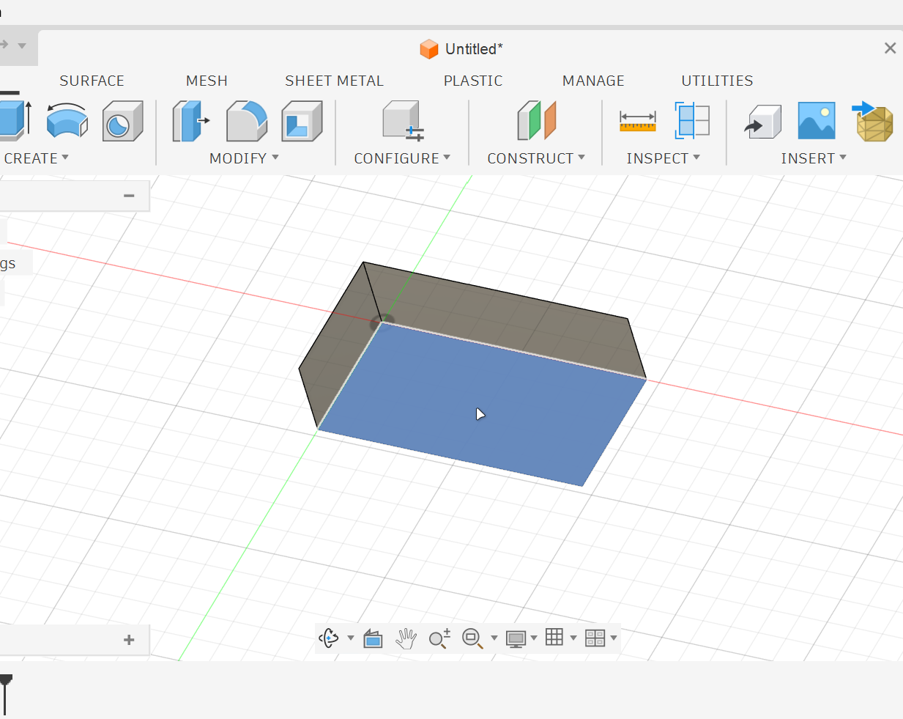Click the Look At icon
The height and width of the screenshot is (719, 903).
373,639
